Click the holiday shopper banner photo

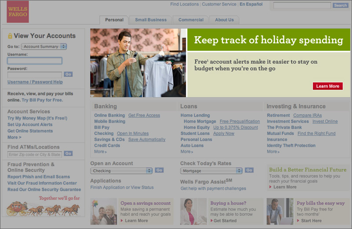138,63
